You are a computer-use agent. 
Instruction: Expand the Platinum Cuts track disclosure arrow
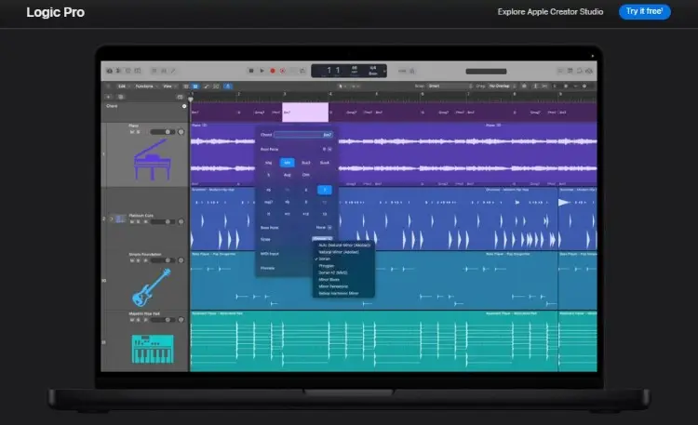(112, 219)
